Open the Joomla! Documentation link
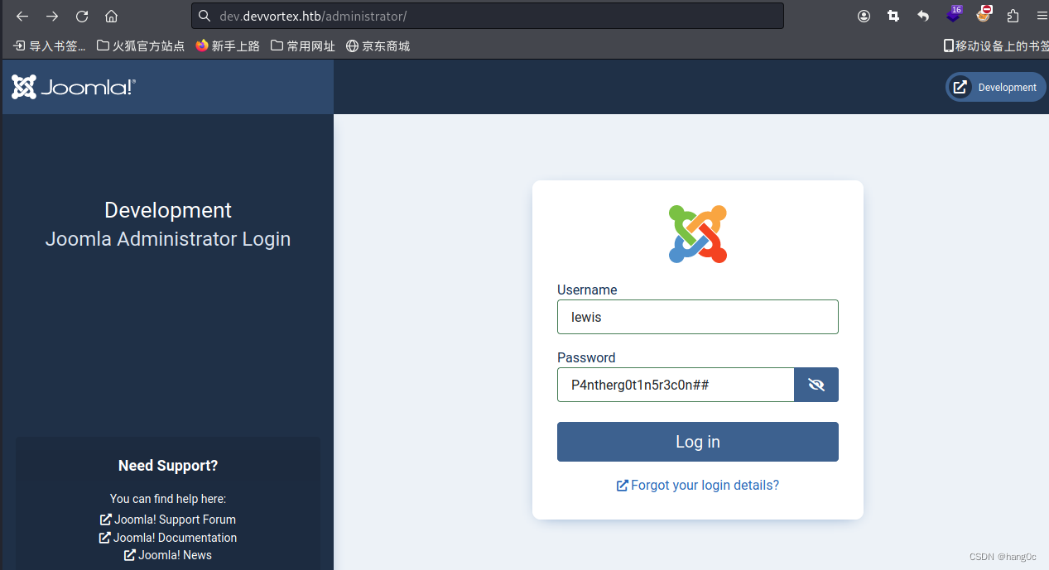 pos(168,538)
